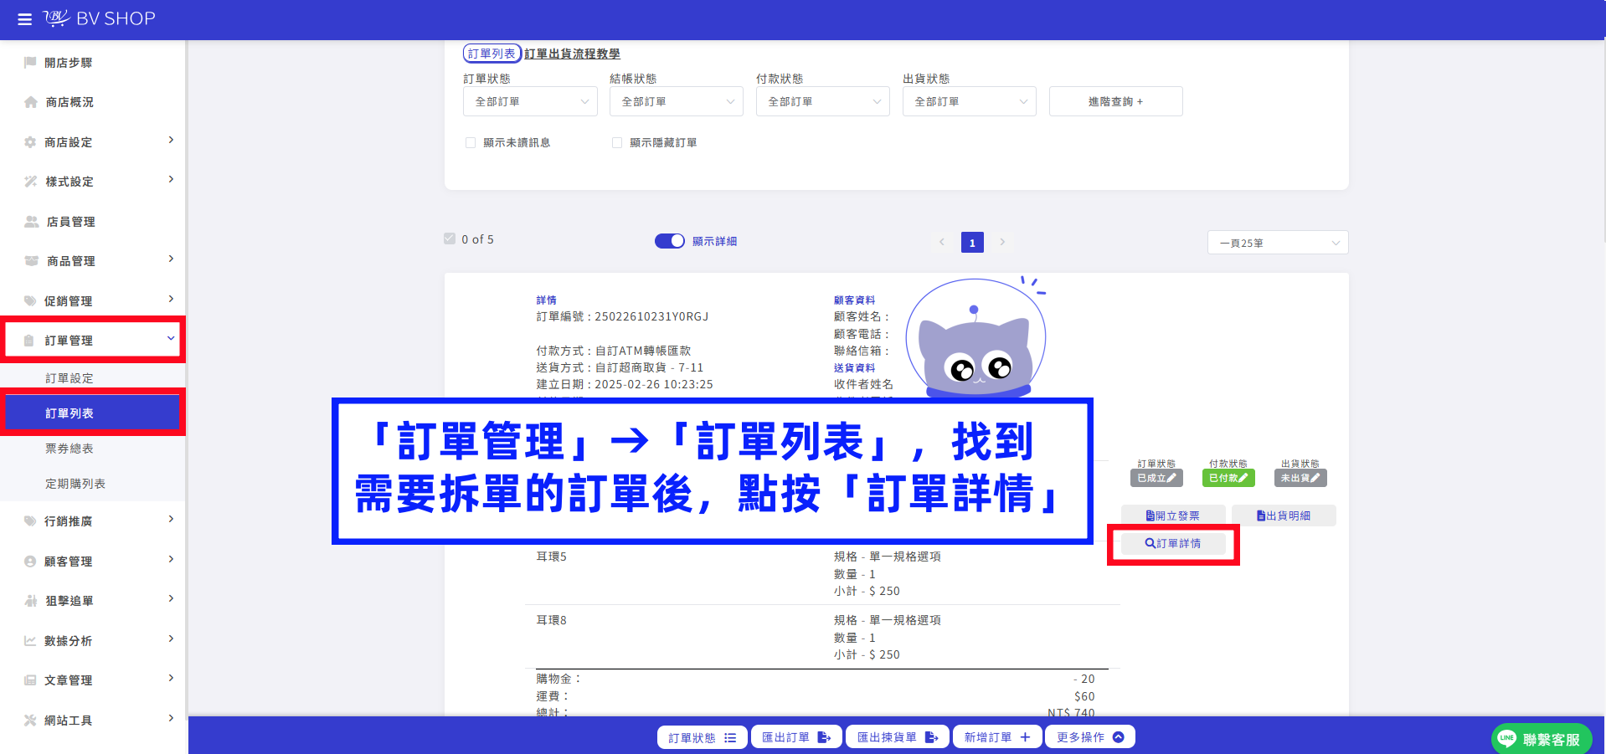Click the 狙擊追單 icon
Image resolution: width=1606 pixels, height=754 pixels.
[x=31, y=601]
